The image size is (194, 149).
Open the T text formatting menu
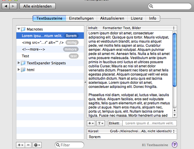click(101, 123)
